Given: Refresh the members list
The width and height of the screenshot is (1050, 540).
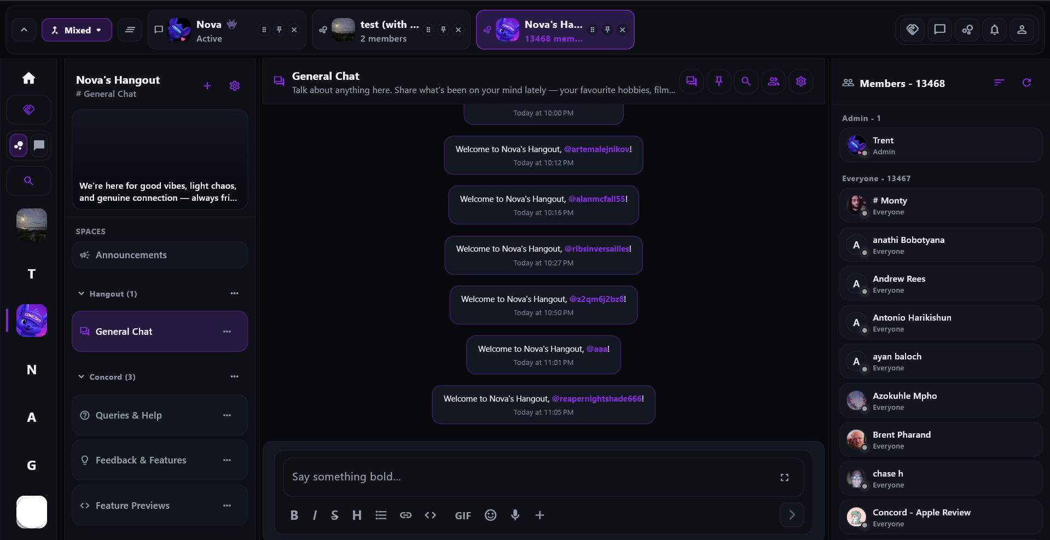Looking at the screenshot, I should click(x=1026, y=83).
